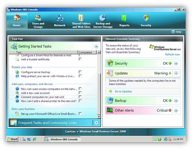The image size is (192, 151).
Task: Click the Security shield icon in navigation bar
Action: coord(146,18)
